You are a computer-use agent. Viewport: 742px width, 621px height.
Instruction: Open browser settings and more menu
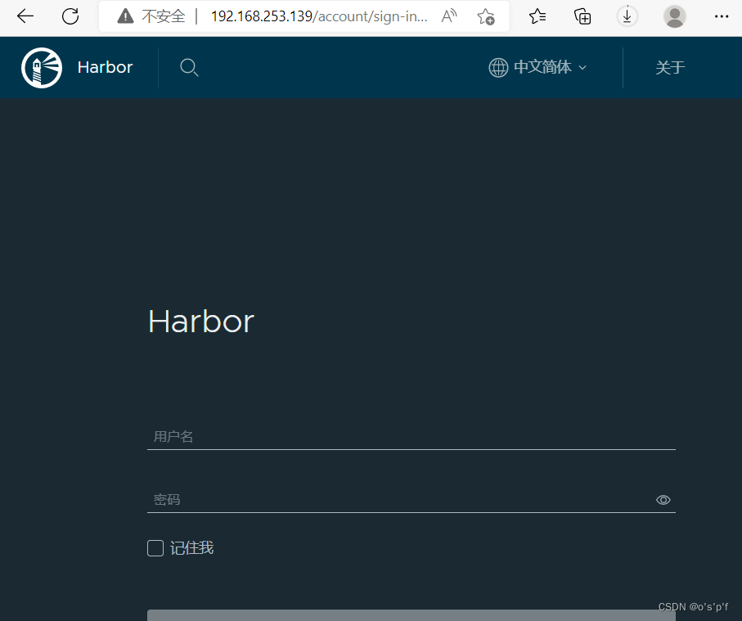point(722,16)
